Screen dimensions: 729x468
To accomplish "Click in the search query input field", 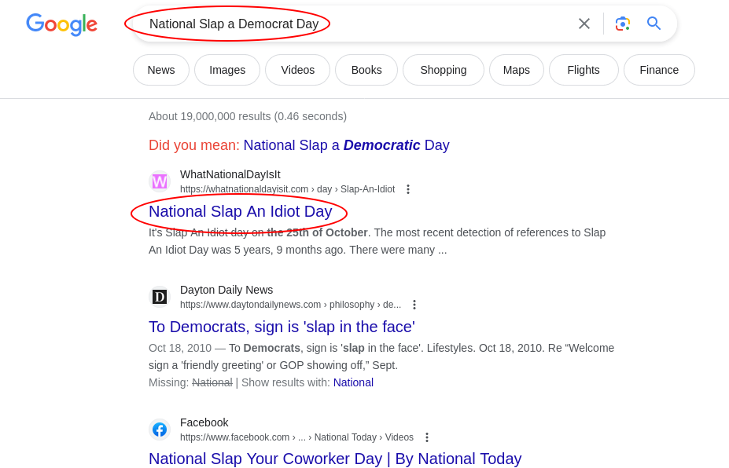I will [353, 24].
